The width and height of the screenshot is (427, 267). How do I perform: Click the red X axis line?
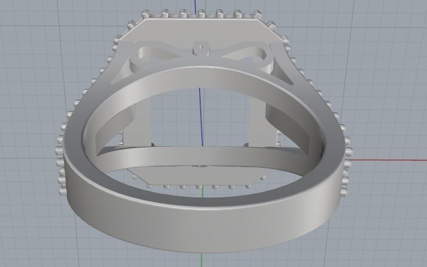click(388, 160)
